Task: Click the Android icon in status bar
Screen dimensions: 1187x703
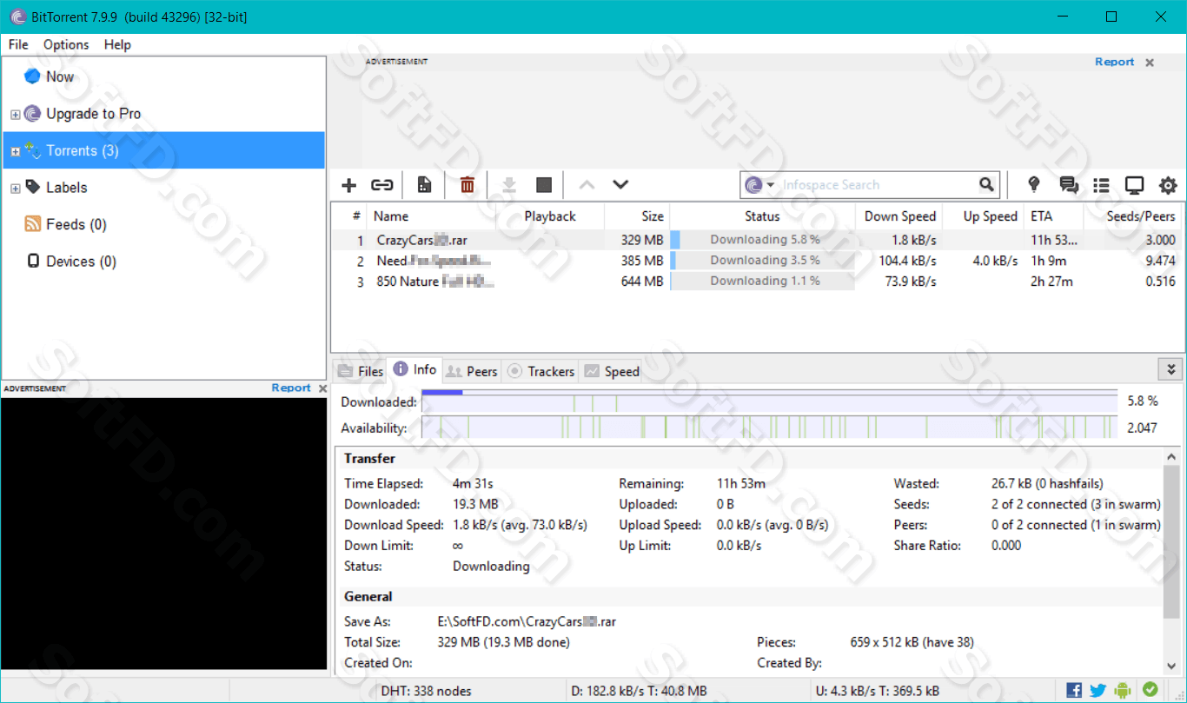Action: coord(1124,690)
